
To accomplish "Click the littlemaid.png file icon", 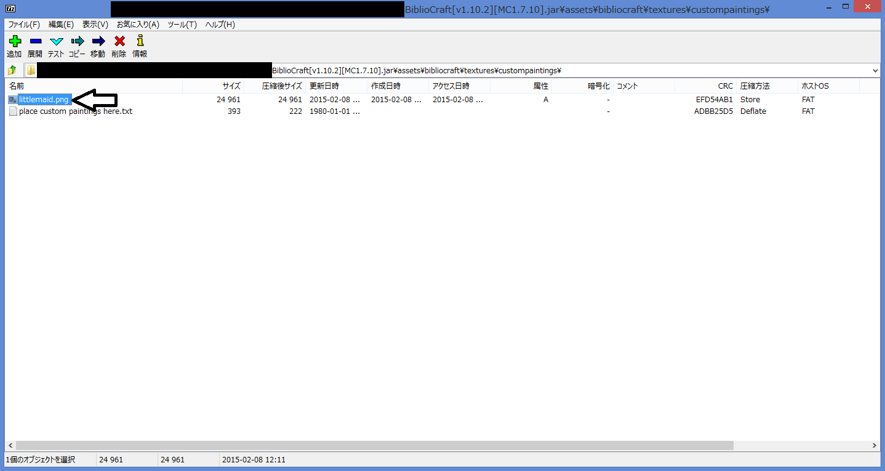I will pos(13,100).
